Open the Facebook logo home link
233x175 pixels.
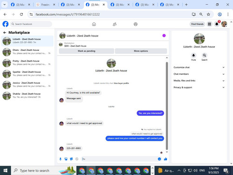coord(6,24)
